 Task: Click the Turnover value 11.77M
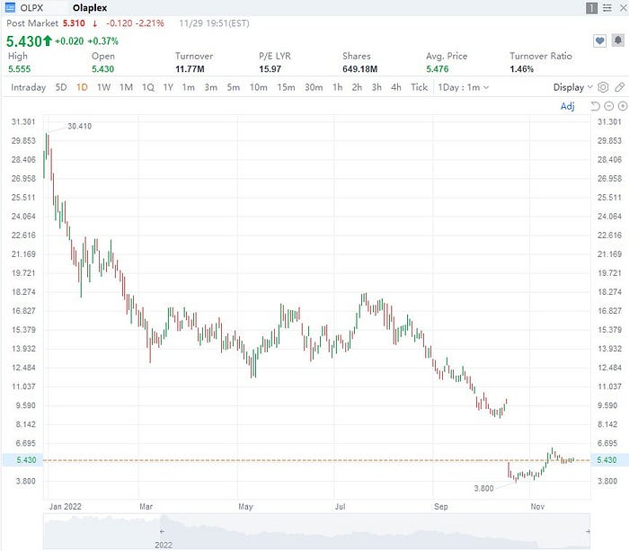point(190,69)
